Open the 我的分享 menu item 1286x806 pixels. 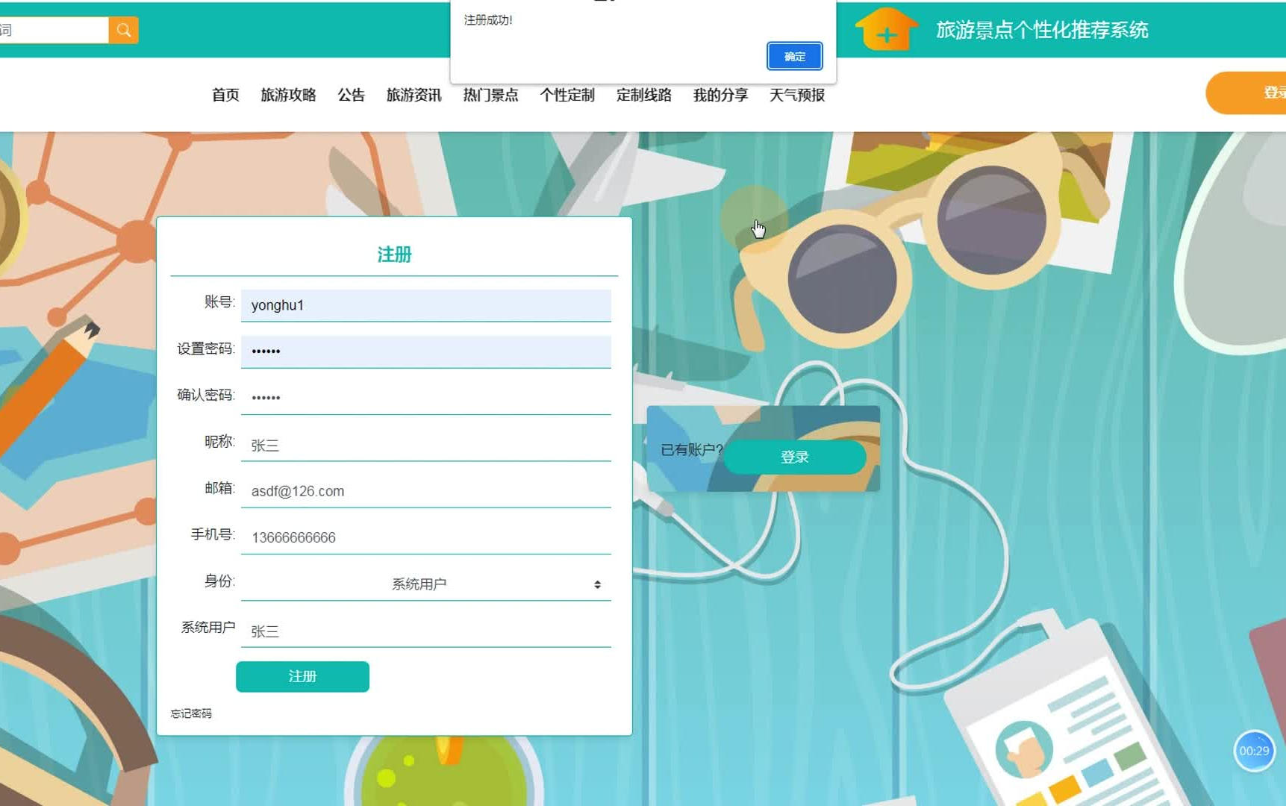(x=720, y=95)
